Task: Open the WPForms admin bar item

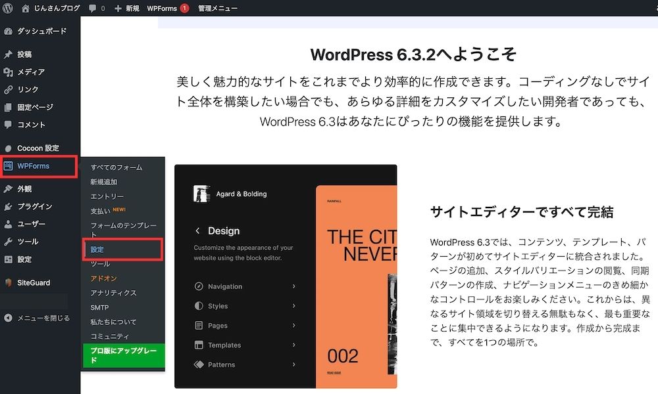Action: [x=162, y=9]
